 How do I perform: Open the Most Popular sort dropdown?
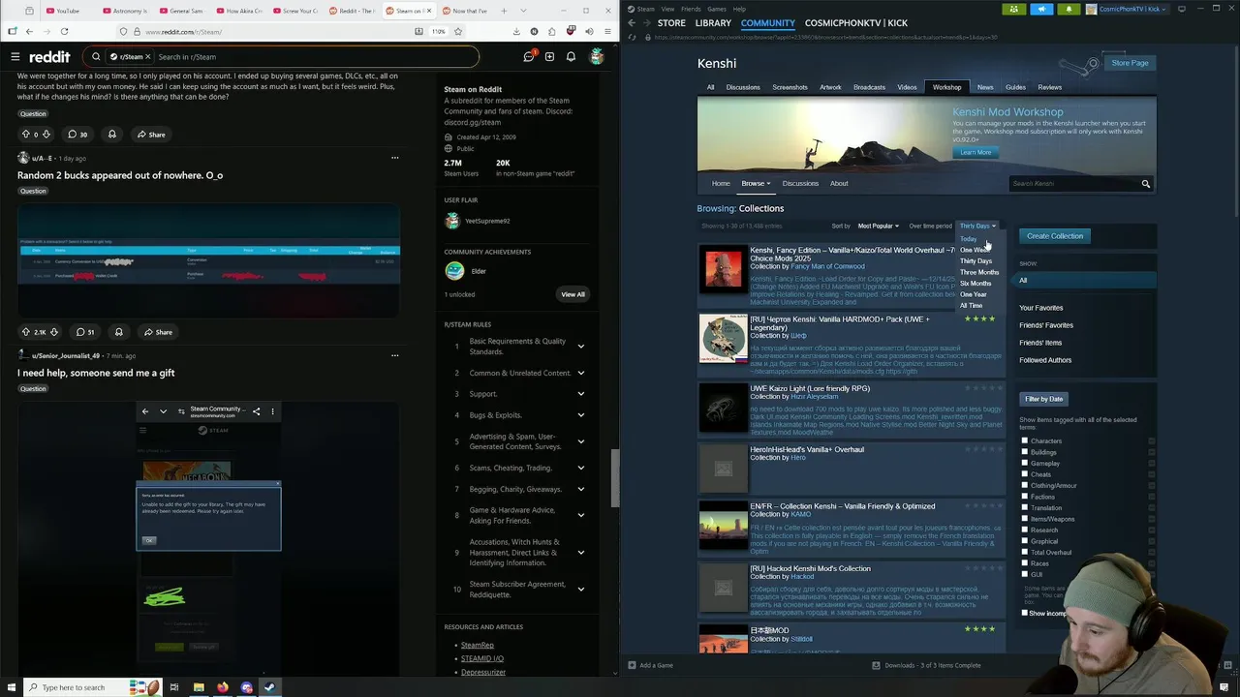[x=878, y=227]
